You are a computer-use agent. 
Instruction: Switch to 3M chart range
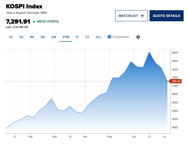[x=43, y=37]
